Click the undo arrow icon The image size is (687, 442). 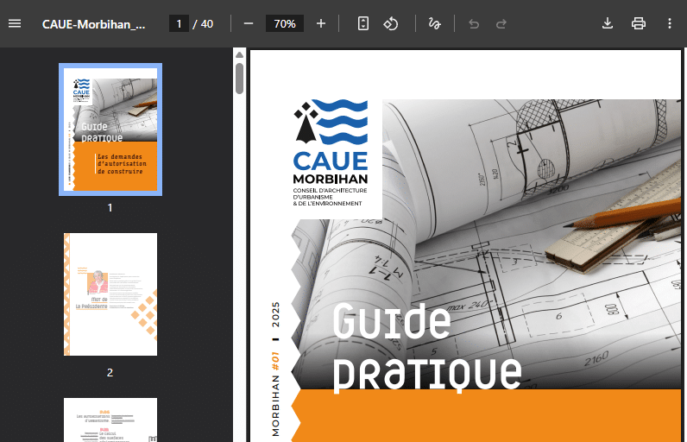pyautogui.click(x=473, y=23)
